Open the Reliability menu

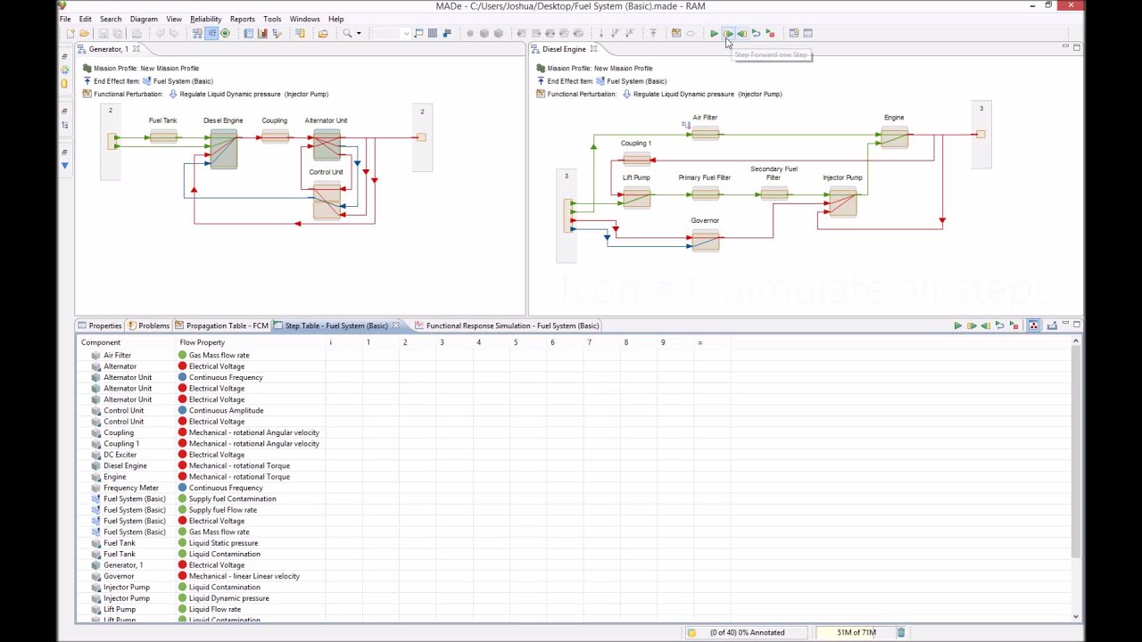point(205,19)
